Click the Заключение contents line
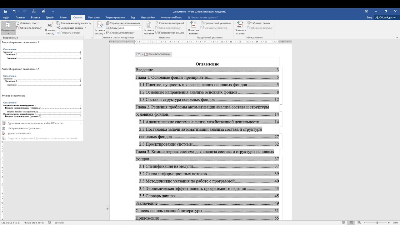400x225 pixels. tap(207, 203)
